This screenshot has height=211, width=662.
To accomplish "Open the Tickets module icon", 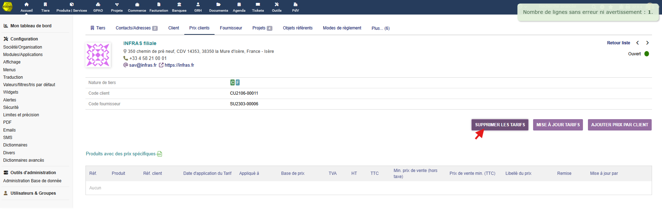I will coord(258,5).
